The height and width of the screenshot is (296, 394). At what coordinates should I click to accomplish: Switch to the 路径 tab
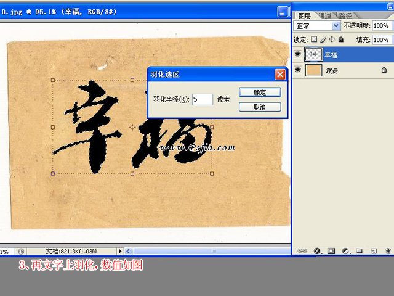click(345, 15)
